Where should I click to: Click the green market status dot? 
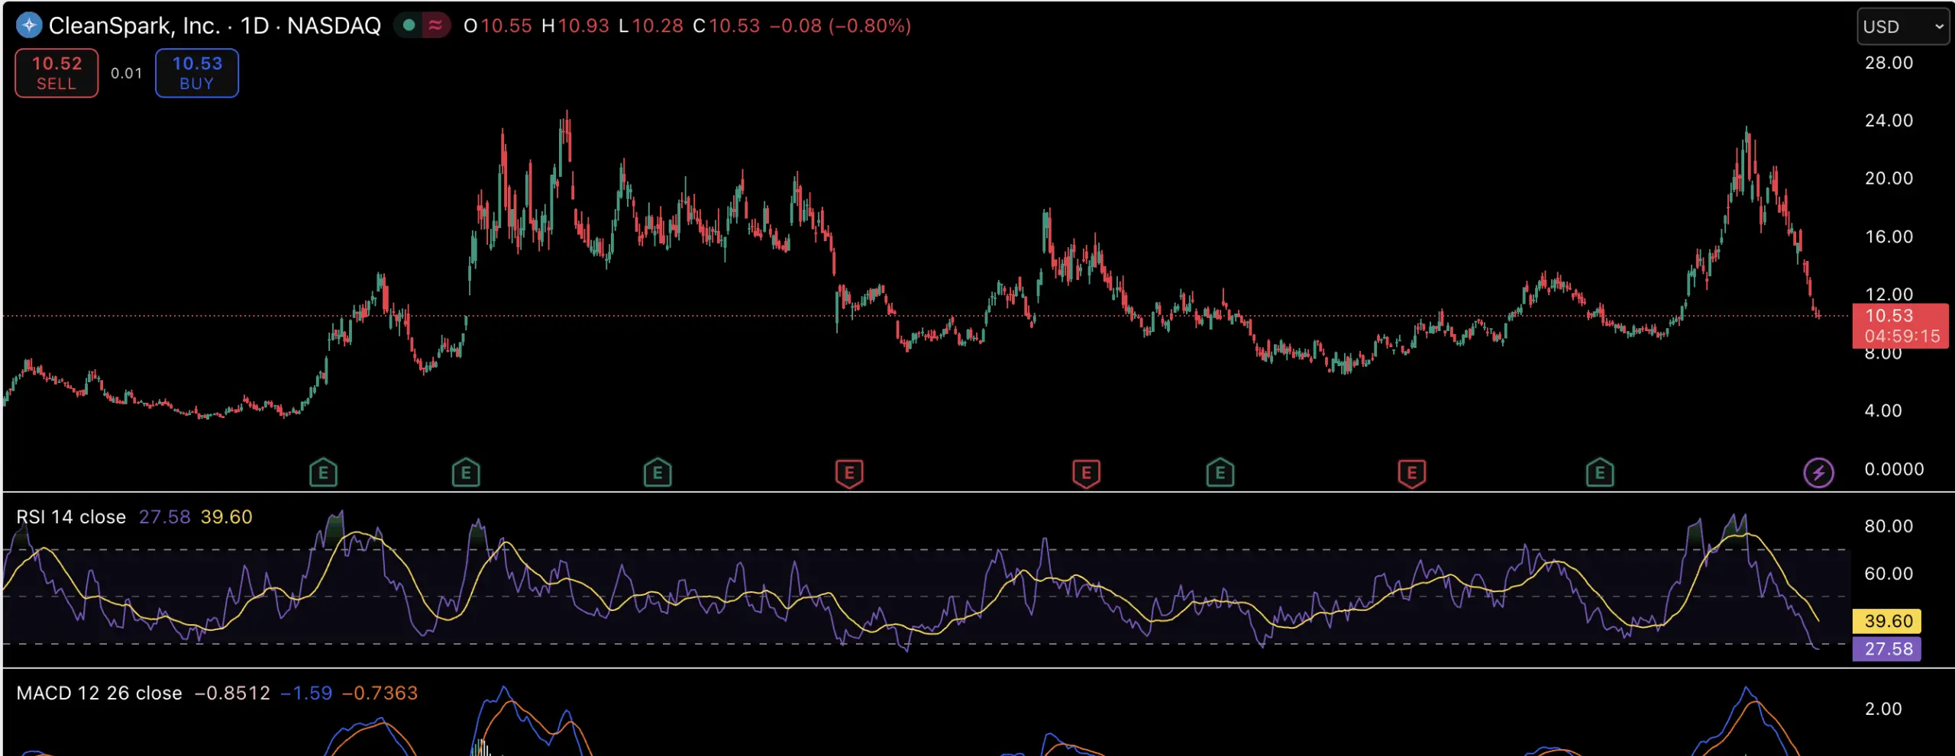409,25
